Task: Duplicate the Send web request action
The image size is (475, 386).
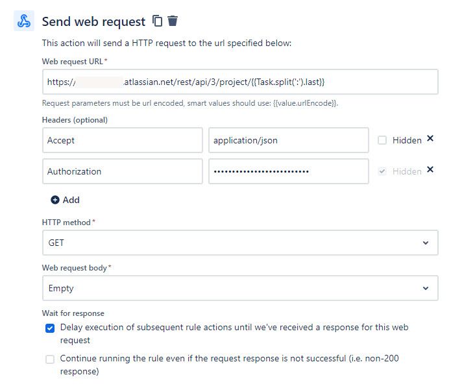Action: (157, 21)
